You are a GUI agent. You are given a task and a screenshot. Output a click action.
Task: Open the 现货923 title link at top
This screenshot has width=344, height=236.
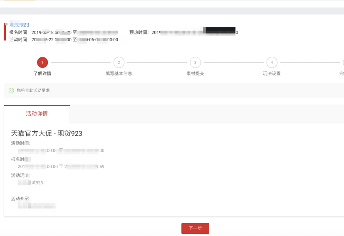pyautogui.click(x=20, y=25)
